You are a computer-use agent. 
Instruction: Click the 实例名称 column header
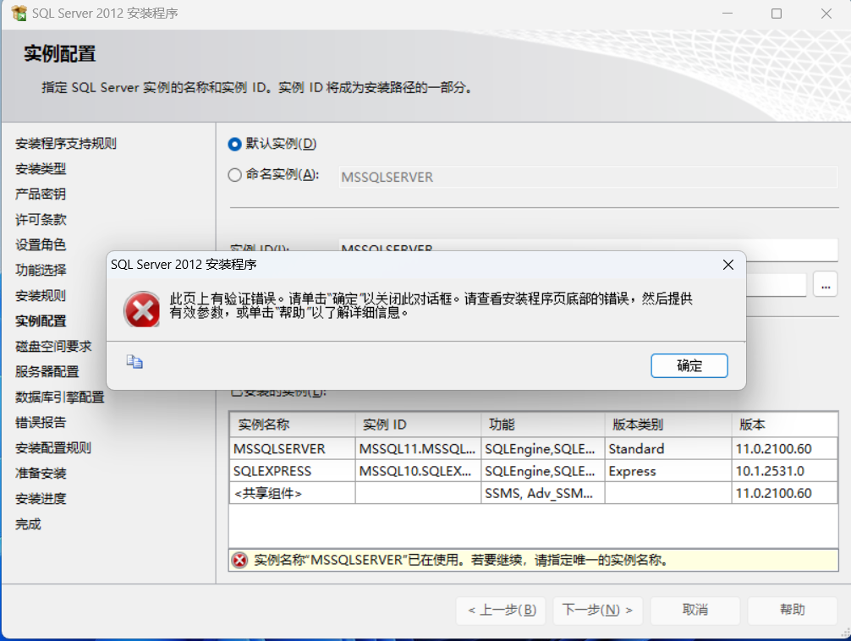pos(293,425)
